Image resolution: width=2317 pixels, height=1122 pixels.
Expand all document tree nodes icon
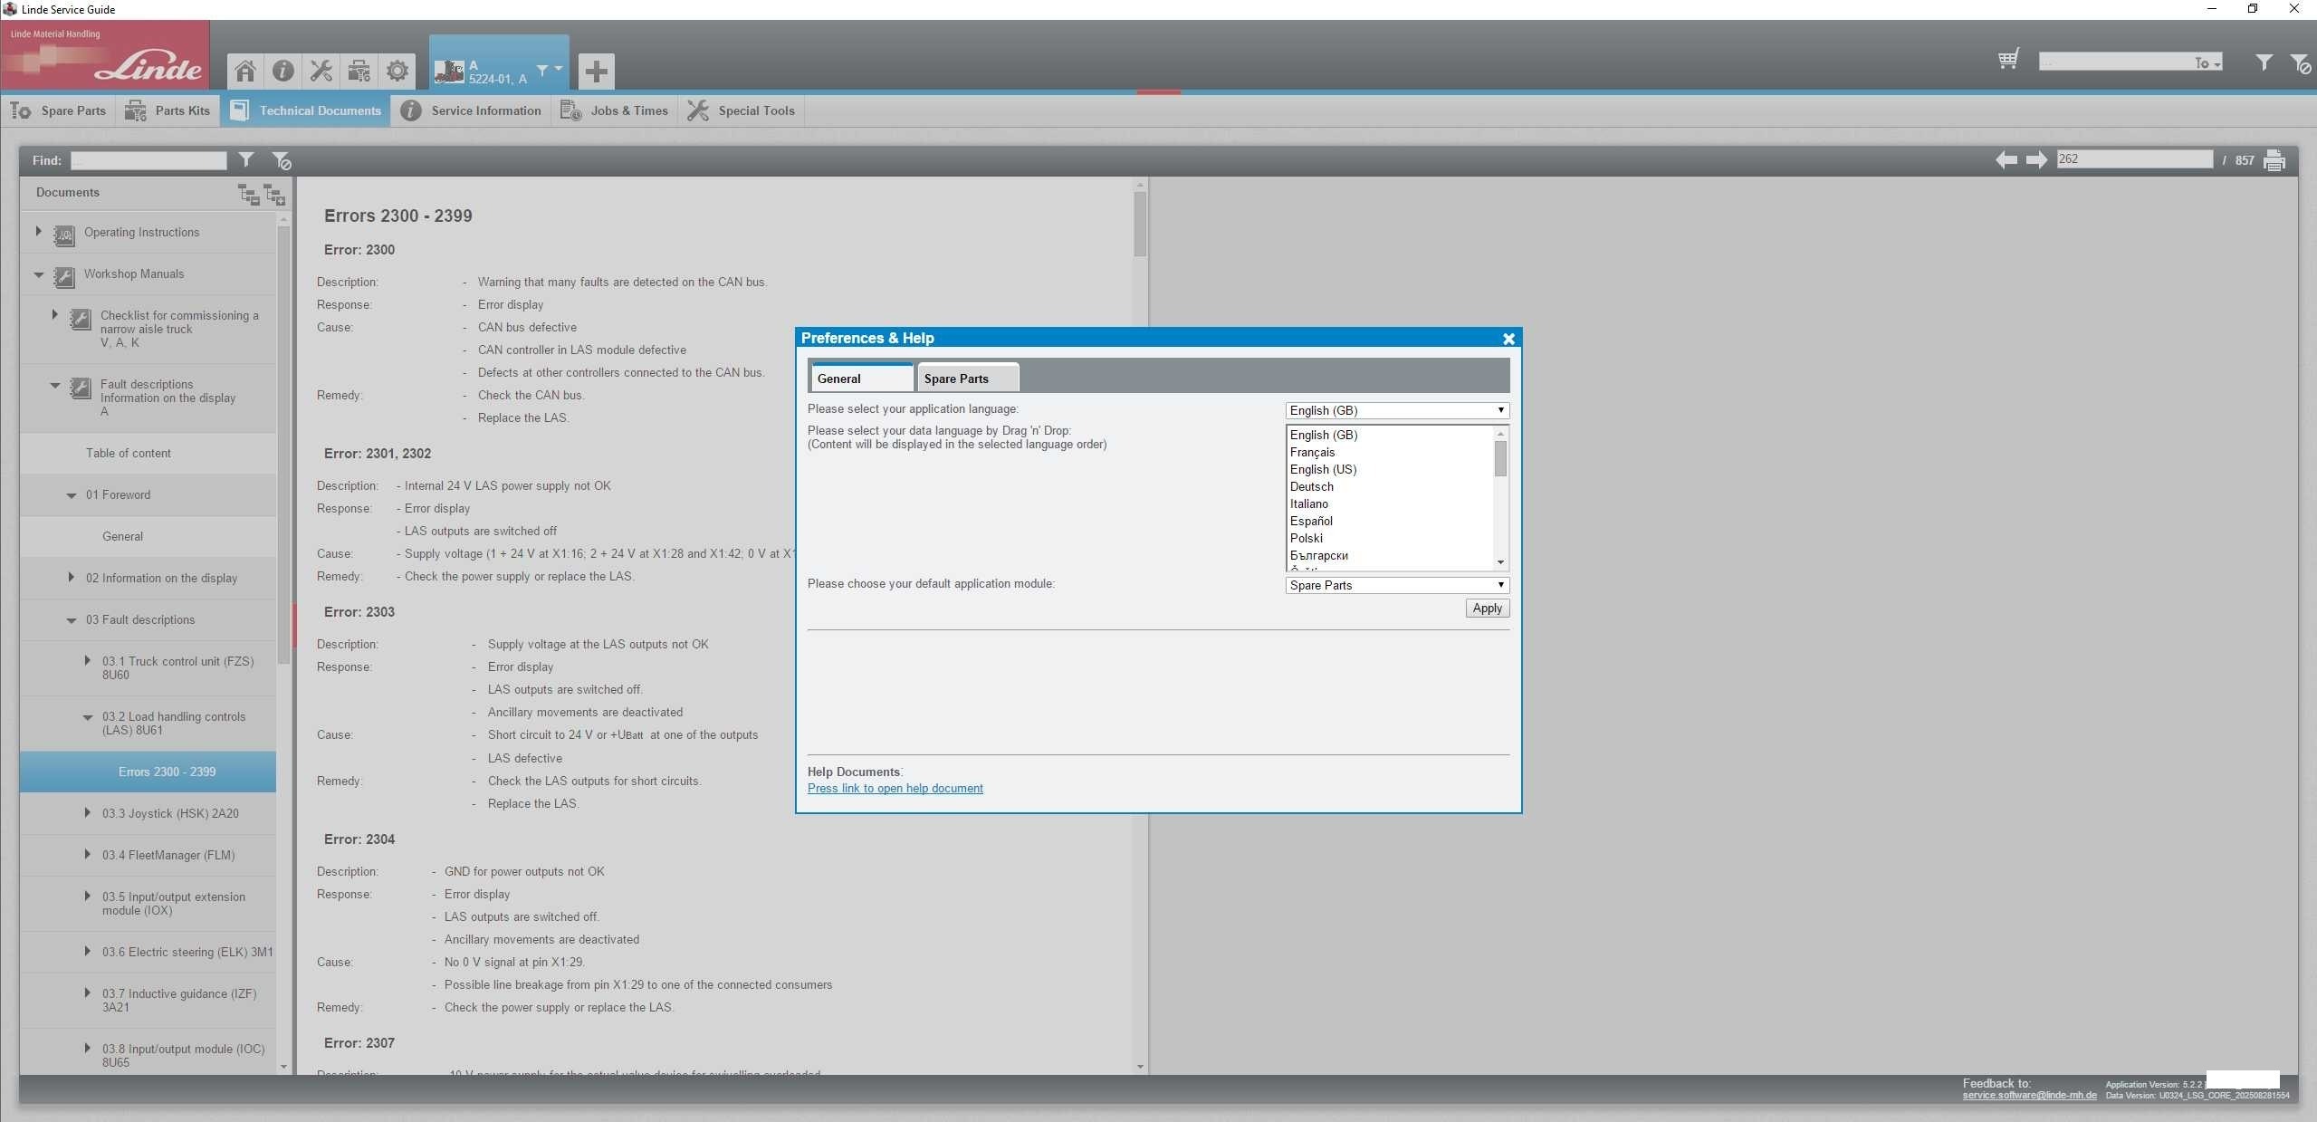click(x=274, y=194)
